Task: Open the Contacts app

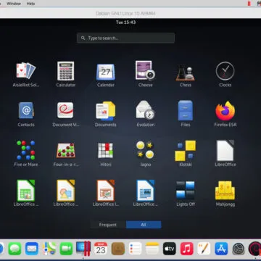Action: coord(26,110)
